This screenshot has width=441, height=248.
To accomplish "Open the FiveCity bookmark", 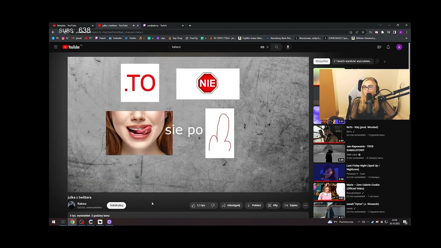I will click(192, 38).
